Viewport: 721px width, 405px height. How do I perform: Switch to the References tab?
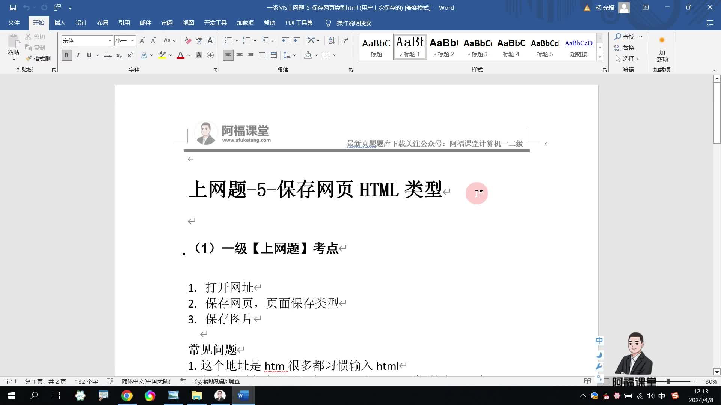[124, 23]
